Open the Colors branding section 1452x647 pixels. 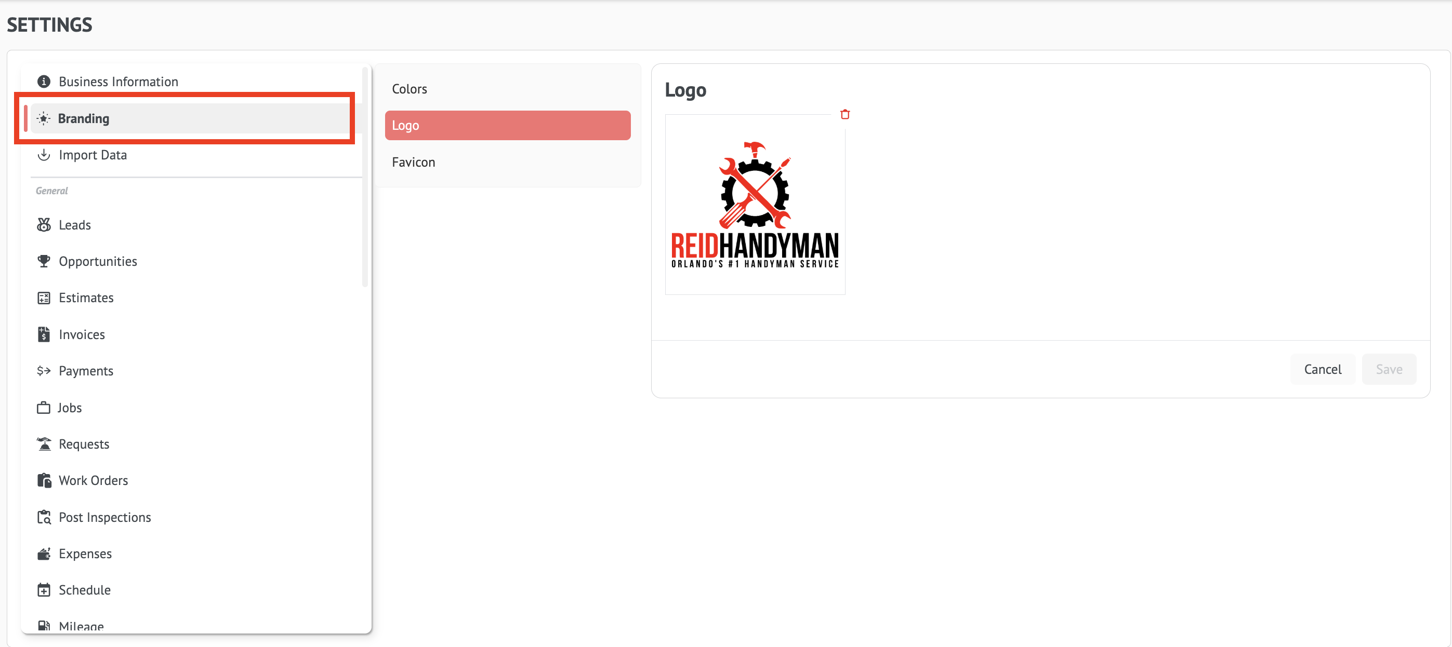click(409, 89)
